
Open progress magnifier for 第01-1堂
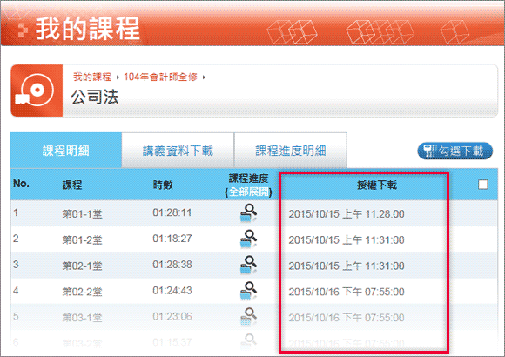248,213
